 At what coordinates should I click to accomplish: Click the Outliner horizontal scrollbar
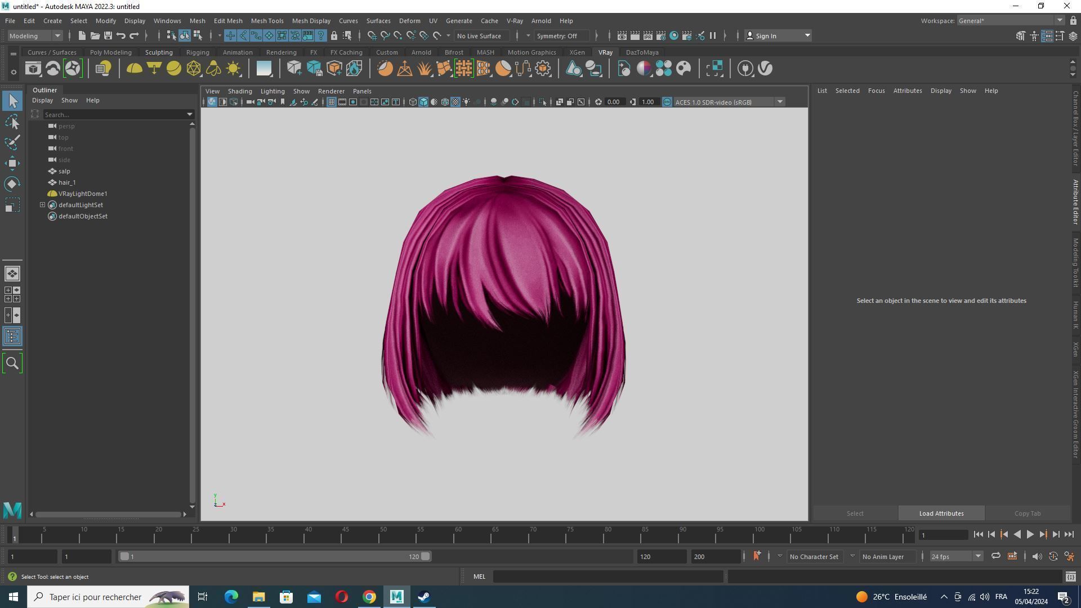click(x=108, y=514)
